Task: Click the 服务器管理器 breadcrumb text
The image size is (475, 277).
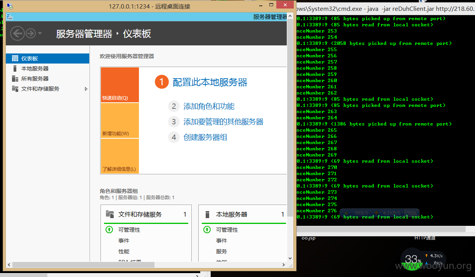Action: pos(84,34)
